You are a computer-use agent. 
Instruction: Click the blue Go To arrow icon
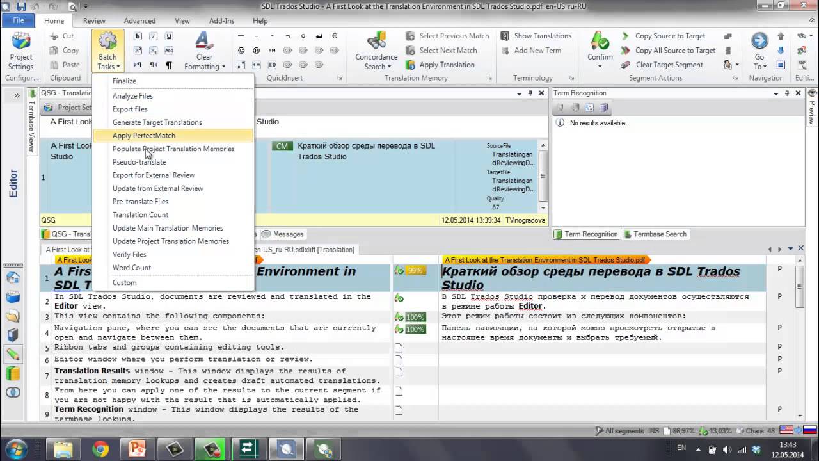[x=759, y=41]
